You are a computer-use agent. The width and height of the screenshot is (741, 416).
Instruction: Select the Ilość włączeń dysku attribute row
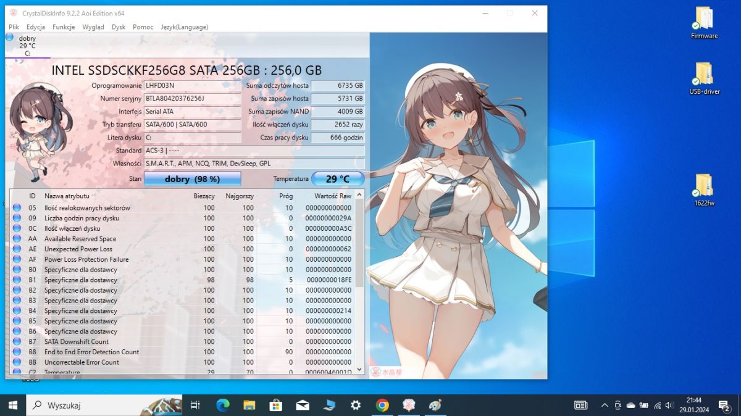182,228
